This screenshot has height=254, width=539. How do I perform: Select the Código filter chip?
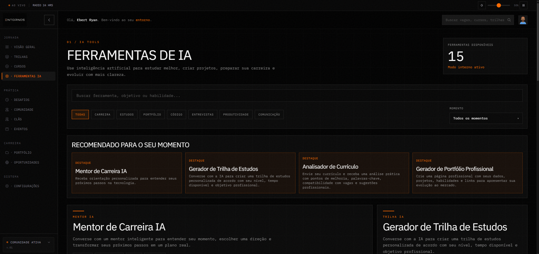click(177, 114)
